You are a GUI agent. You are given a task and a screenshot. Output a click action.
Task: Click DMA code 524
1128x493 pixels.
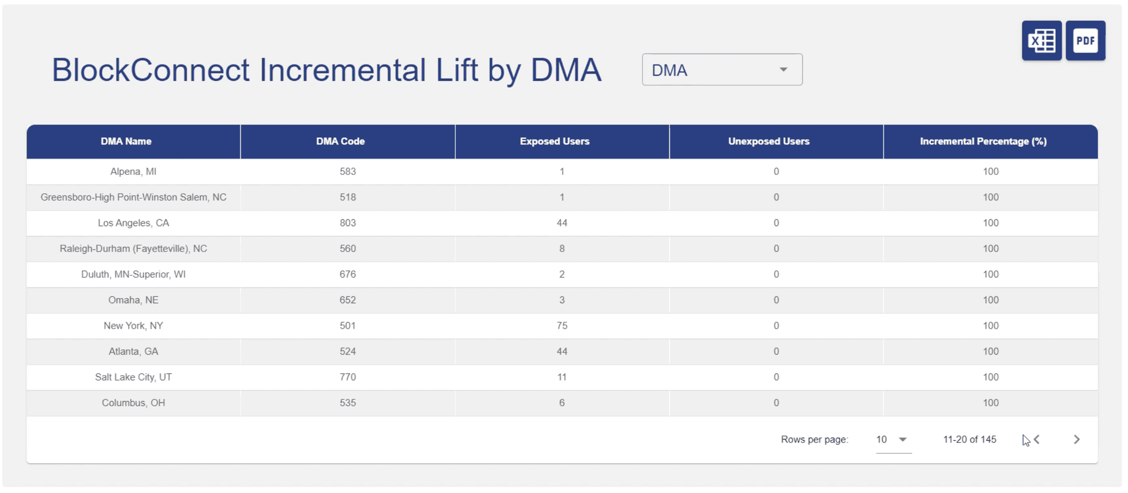(348, 352)
